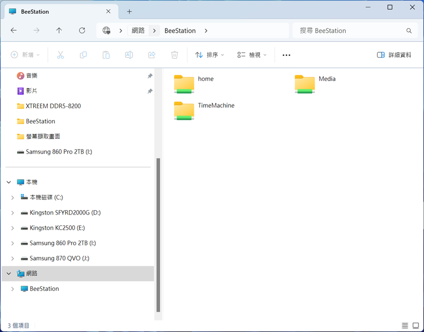Click the Copy icon in toolbar
424x332 pixels.
(x=83, y=55)
